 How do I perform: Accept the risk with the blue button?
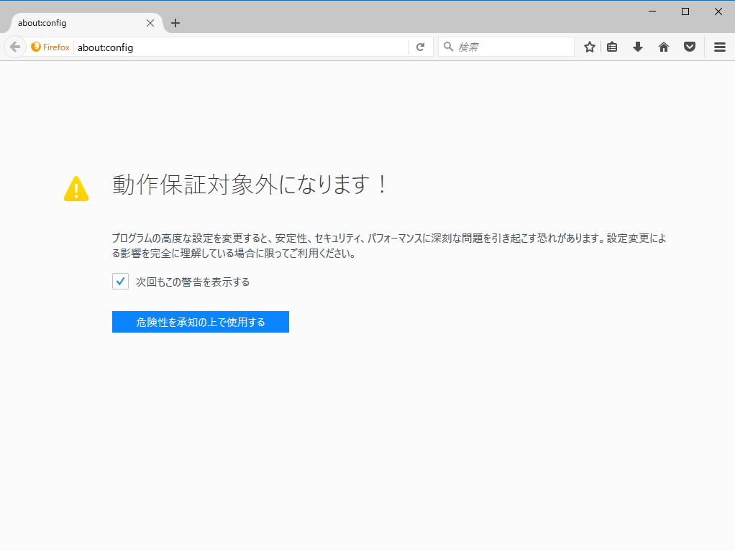point(200,321)
